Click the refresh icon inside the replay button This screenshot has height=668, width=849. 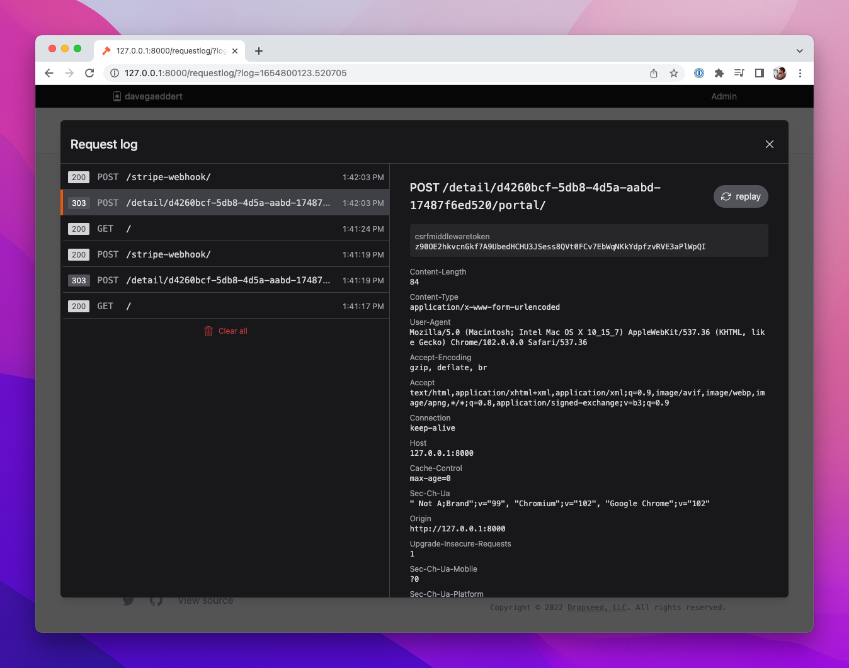point(726,196)
